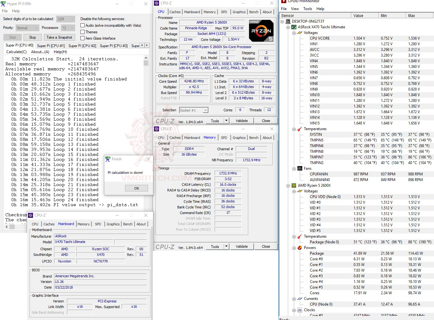
Task: Open the Priority Normal dropdown
Action: pos(27,28)
